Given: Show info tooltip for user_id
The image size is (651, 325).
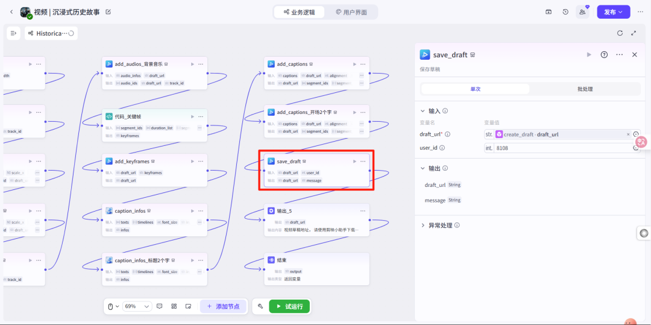Looking at the screenshot, I should (442, 148).
